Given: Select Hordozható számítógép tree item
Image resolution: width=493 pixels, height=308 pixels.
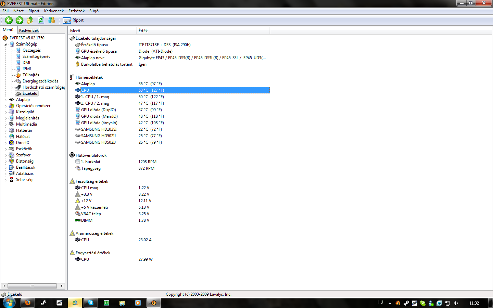Looking at the screenshot, I should point(43,87).
